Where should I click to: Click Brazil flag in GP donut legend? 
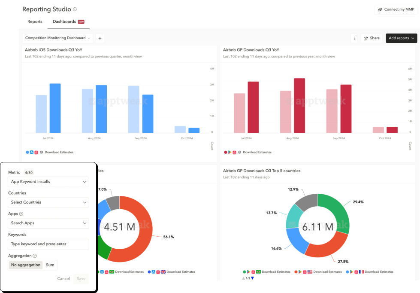click(x=258, y=272)
